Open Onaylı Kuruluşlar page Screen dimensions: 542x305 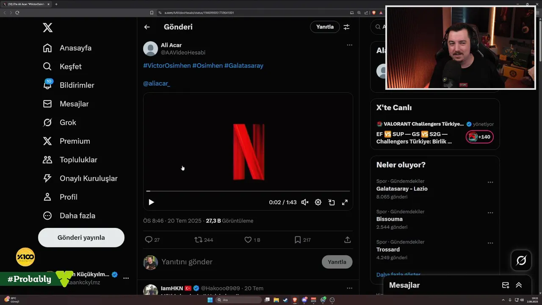tap(80, 178)
